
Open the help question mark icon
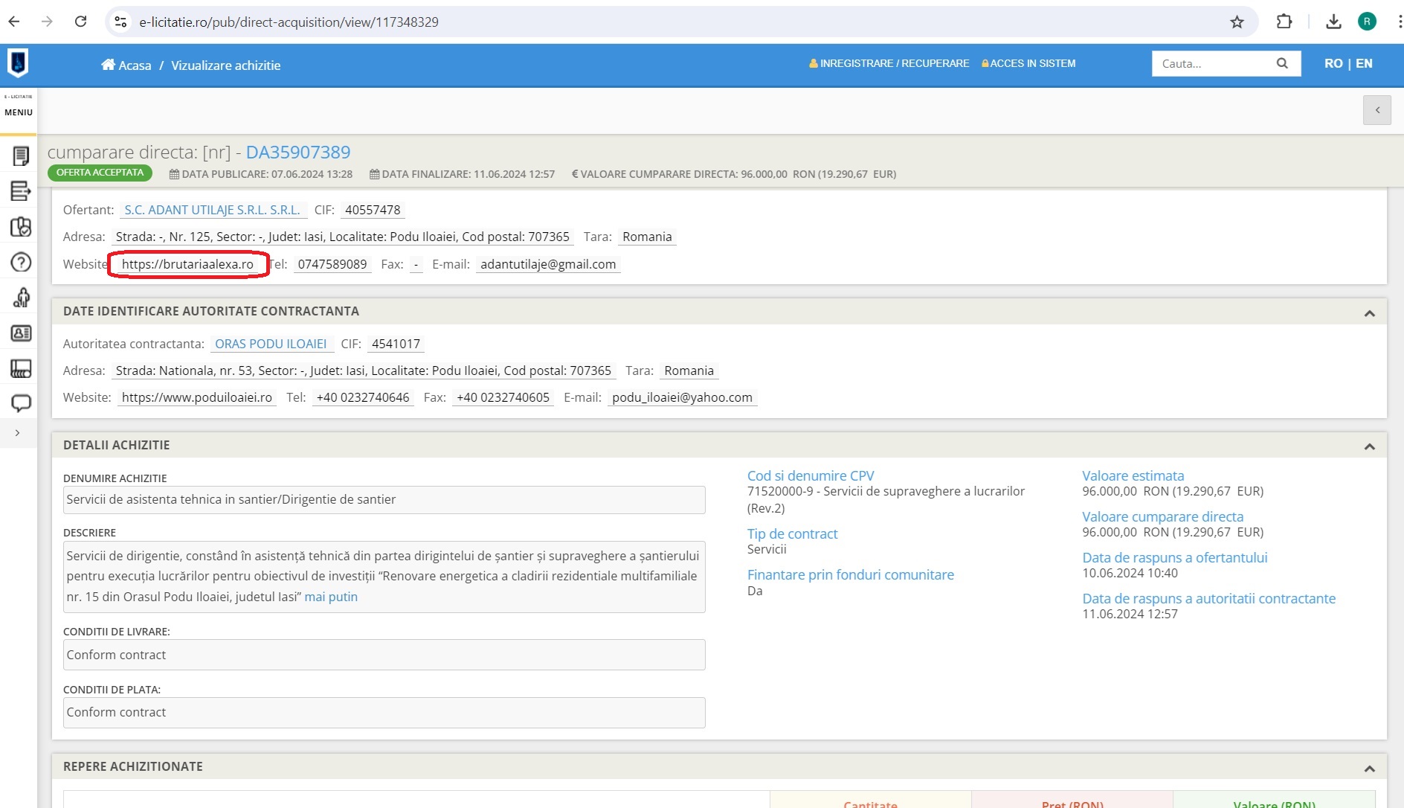[x=21, y=262]
